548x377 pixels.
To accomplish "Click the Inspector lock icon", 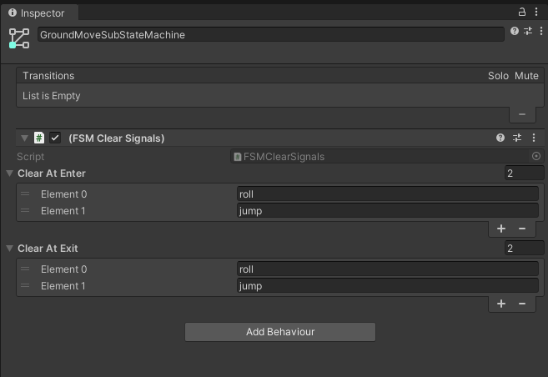I will [522, 13].
